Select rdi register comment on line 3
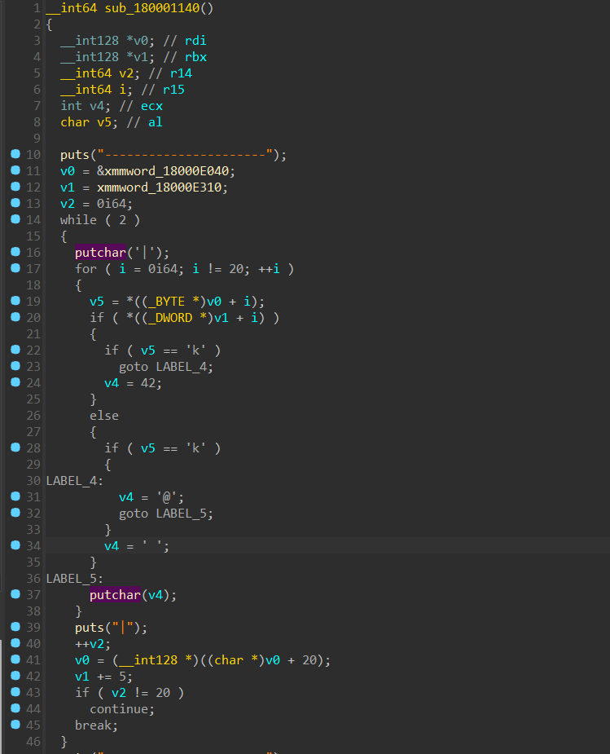This screenshot has height=754, width=610. click(195, 41)
